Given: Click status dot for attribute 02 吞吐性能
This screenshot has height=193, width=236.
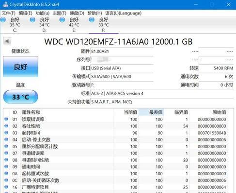Looking at the screenshot, I should pyautogui.click(x=6, y=126).
